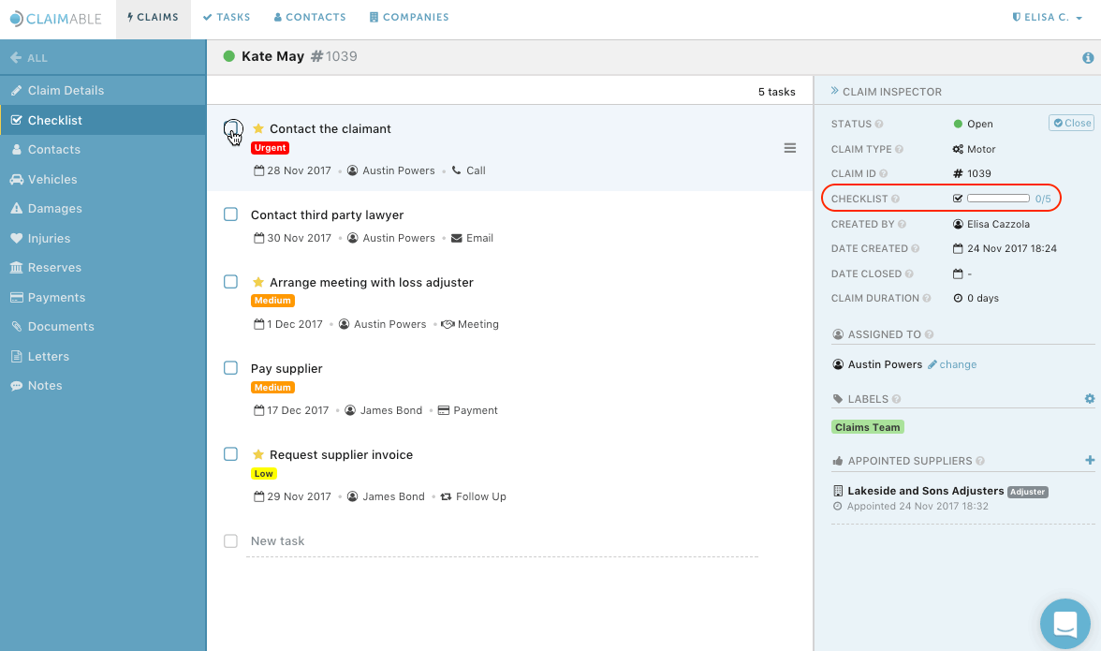Collapse the Claim Inspector panel
The height and width of the screenshot is (651, 1101).
pos(834,92)
